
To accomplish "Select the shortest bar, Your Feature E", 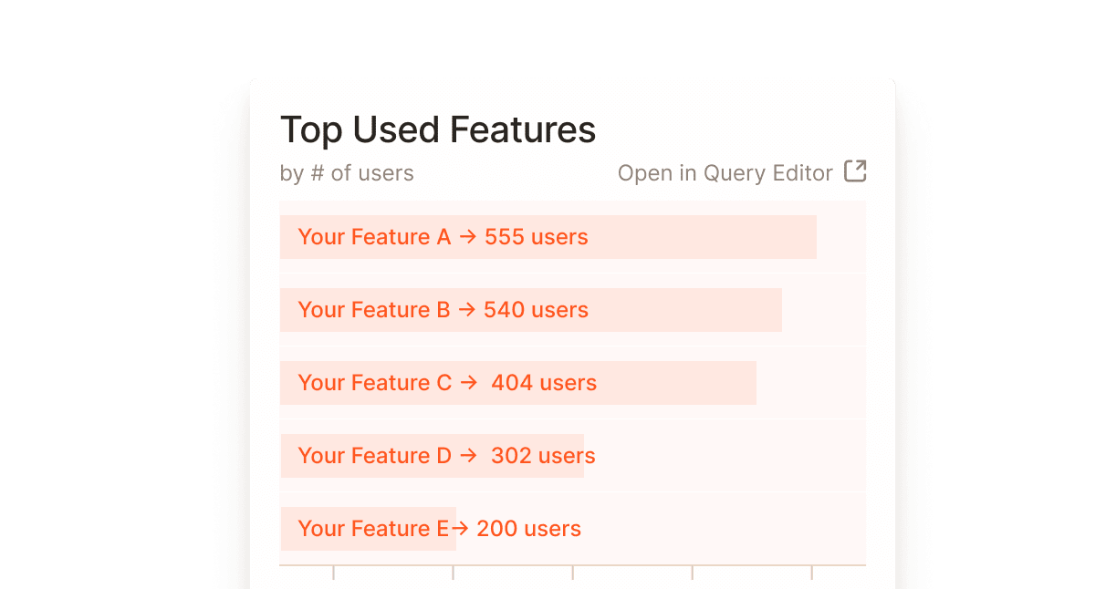I will click(x=365, y=528).
